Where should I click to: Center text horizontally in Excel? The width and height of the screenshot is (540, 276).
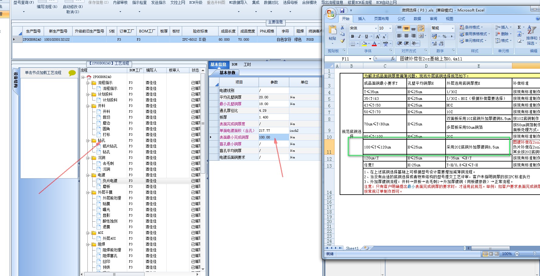click(x=406, y=36)
